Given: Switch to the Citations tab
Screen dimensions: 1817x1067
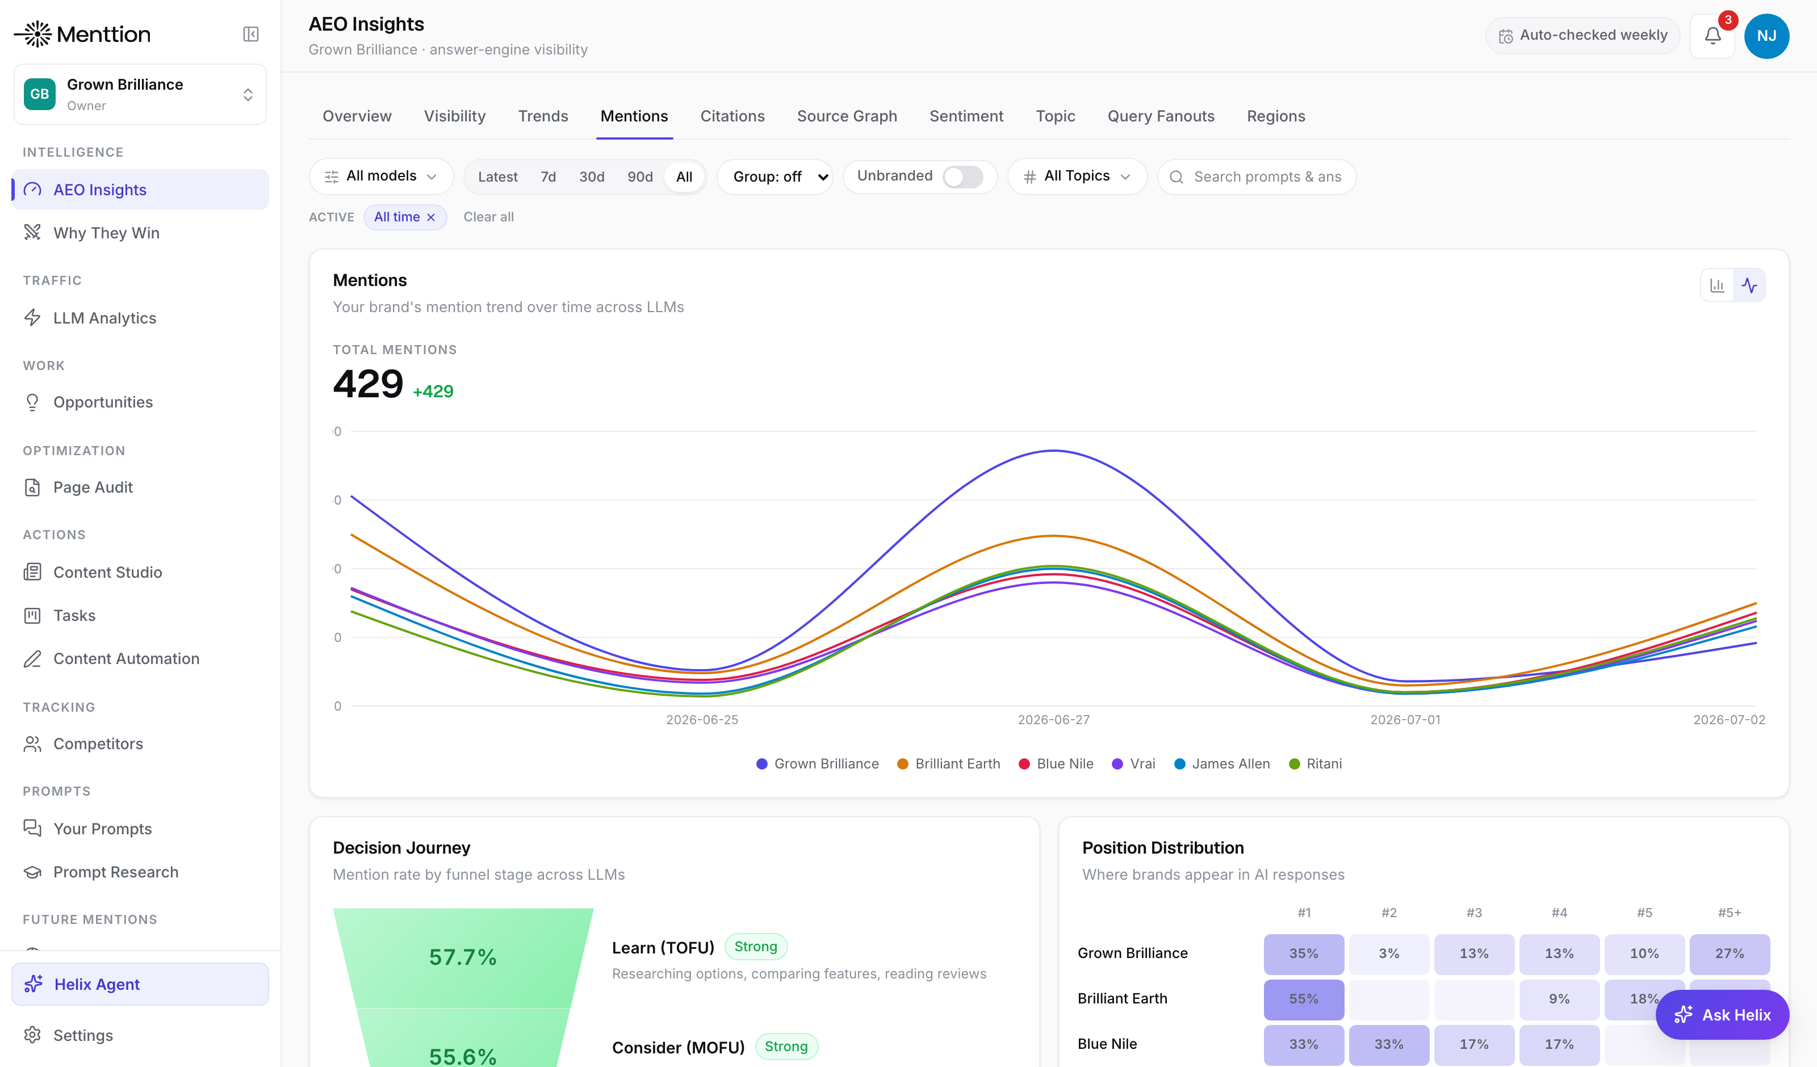Looking at the screenshot, I should [x=732, y=116].
